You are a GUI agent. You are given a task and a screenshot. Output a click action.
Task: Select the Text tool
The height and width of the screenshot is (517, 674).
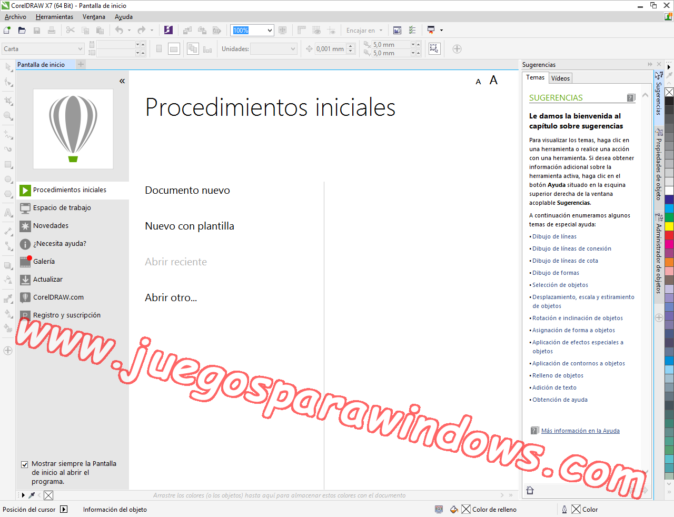(8, 213)
